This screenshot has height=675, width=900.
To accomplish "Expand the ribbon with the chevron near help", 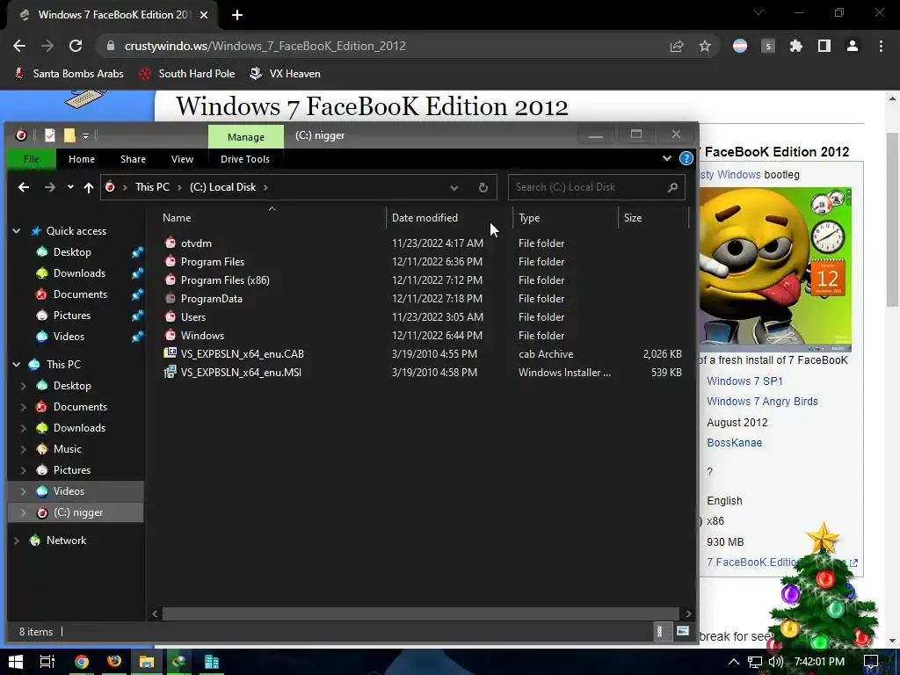I will (x=667, y=158).
